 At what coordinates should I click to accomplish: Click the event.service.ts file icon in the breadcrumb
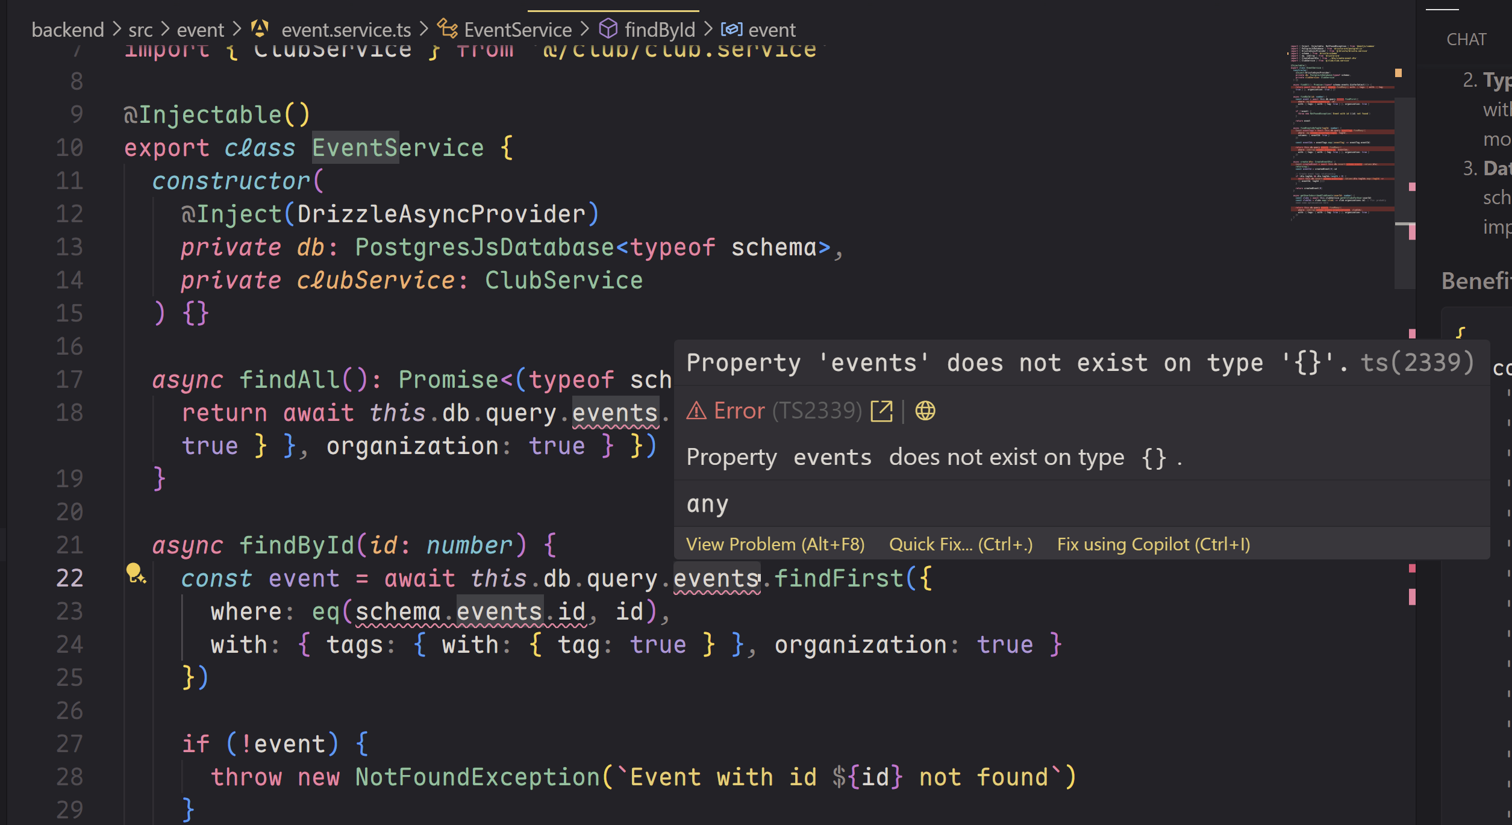[x=260, y=29]
